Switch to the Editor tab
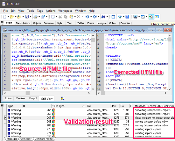Image resolution: width=175 pixels, height=141 pixels. click(8, 98)
